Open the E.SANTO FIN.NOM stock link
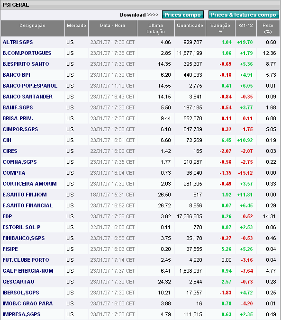This screenshot has height=320, width=281. pos(25,195)
